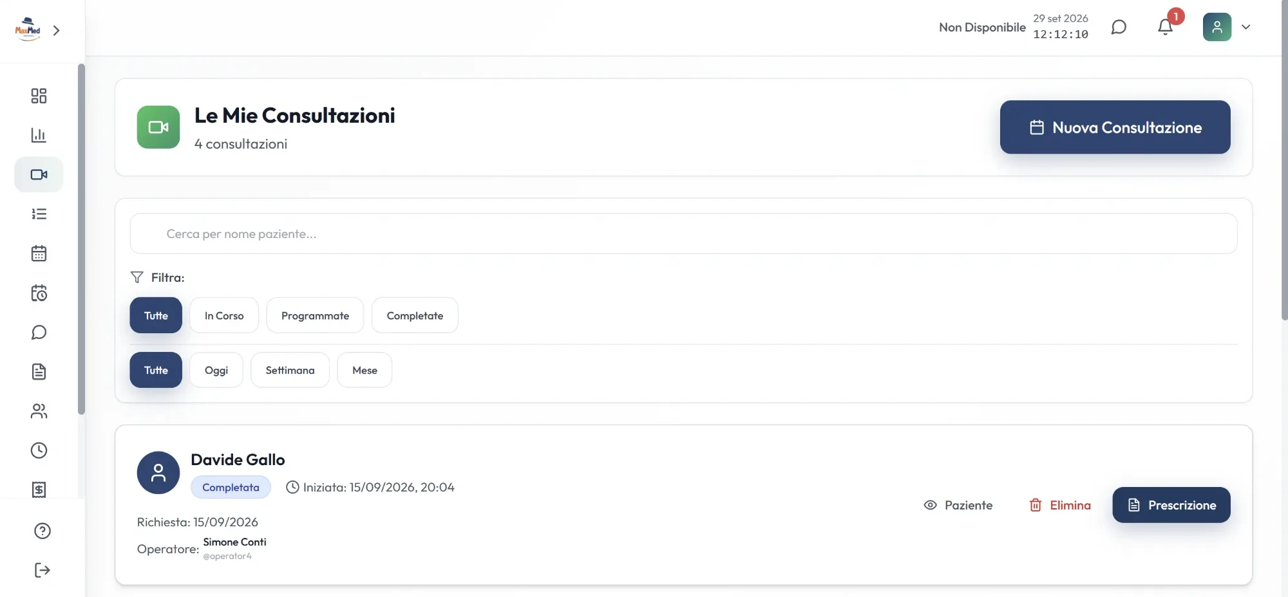The width and height of the screenshot is (1288, 597).
Task: Open messages from top bar chat icon
Action: click(x=1119, y=27)
